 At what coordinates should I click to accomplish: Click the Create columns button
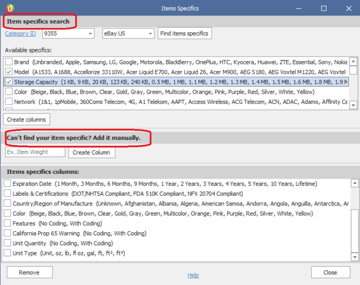point(26,120)
